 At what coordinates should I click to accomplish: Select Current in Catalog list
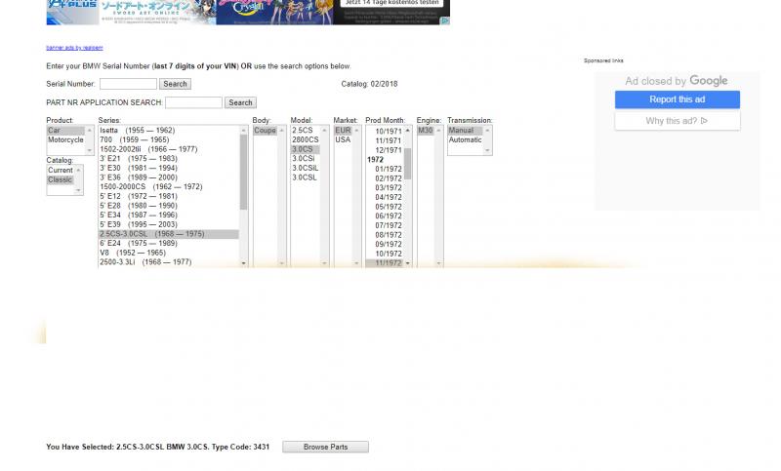[x=61, y=171]
